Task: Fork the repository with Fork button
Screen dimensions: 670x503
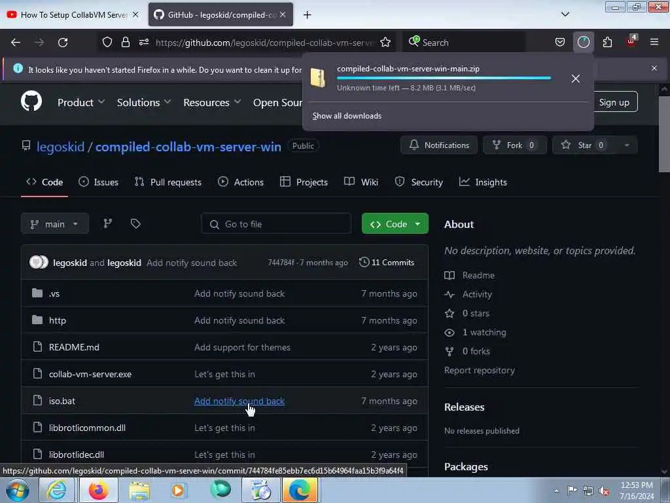Action: 514,145
